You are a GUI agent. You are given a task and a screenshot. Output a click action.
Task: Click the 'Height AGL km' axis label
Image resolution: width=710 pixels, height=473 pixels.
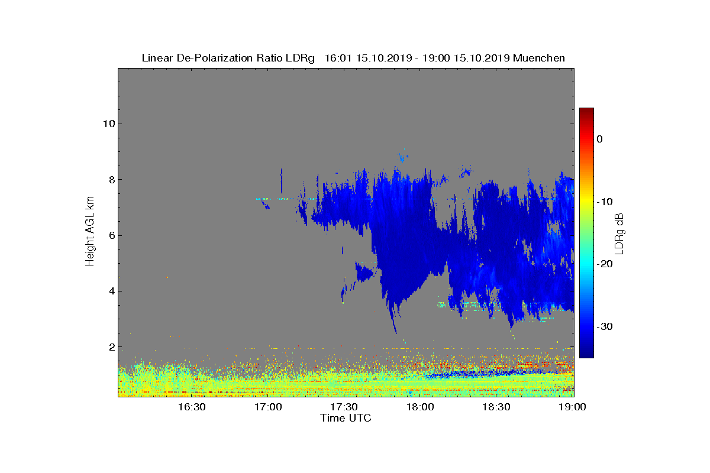tap(90, 232)
